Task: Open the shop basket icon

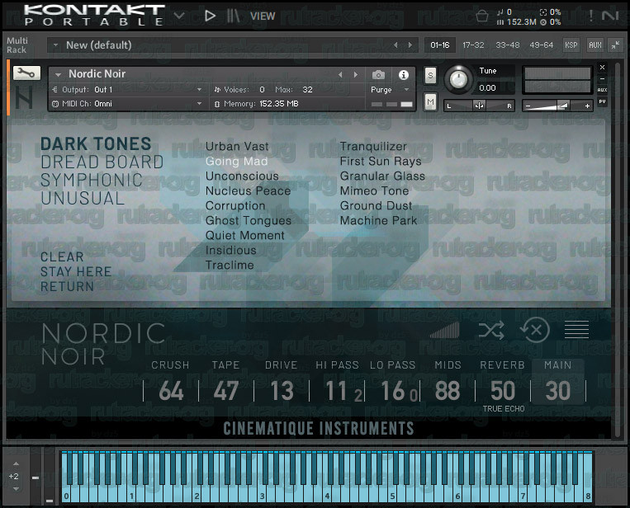Action: point(481,16)
